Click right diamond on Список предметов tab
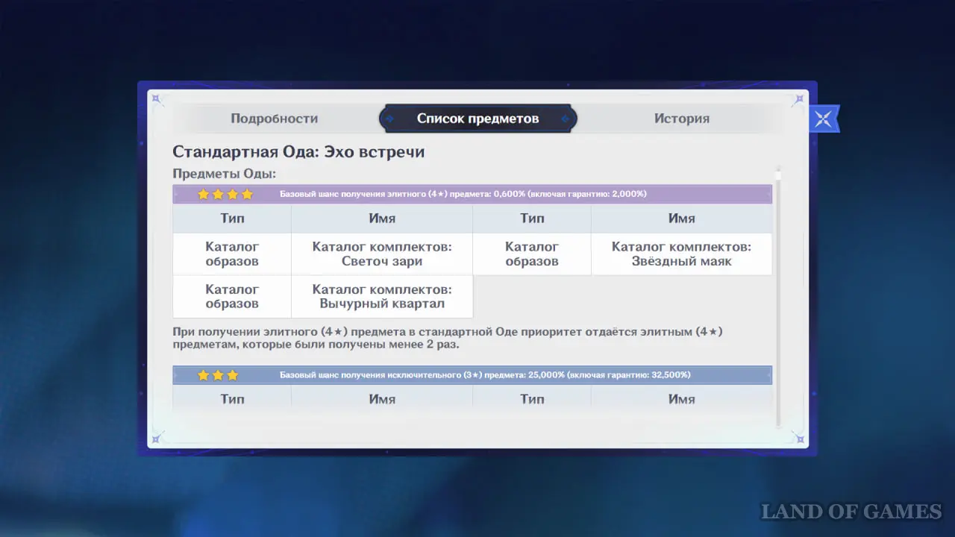 (x=566, y=119)
